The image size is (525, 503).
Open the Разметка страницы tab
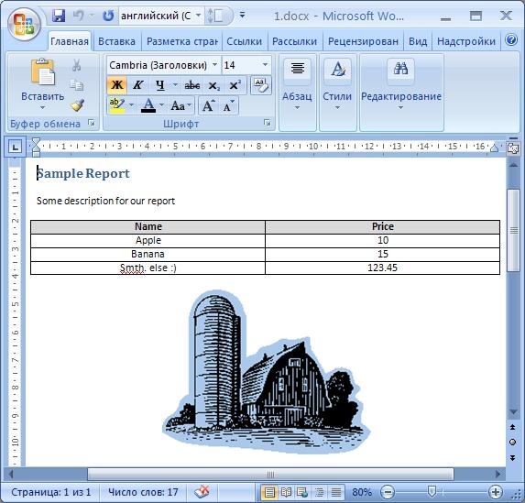coord(182,41)
